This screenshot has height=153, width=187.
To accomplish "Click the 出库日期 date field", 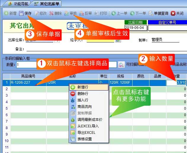I will 136,28.
